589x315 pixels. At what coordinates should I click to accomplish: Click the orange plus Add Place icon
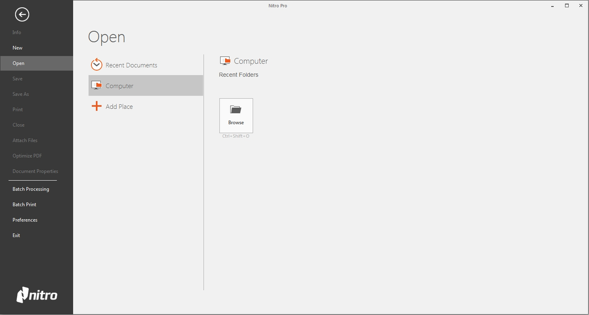(97, 106)
